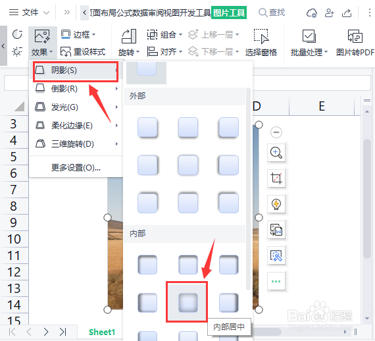
Task: Click 上移一层 bring forward
Action: click(213, 35)
